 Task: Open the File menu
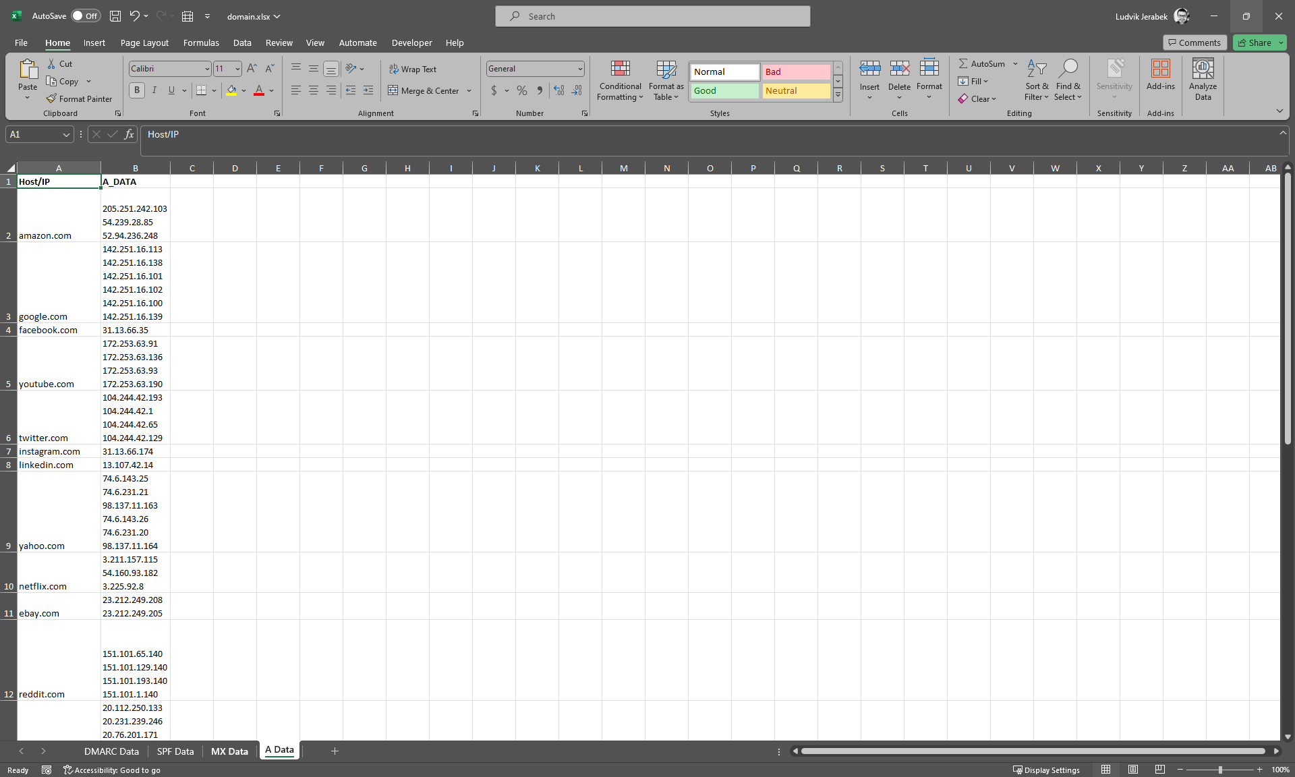tap(21, 42)
